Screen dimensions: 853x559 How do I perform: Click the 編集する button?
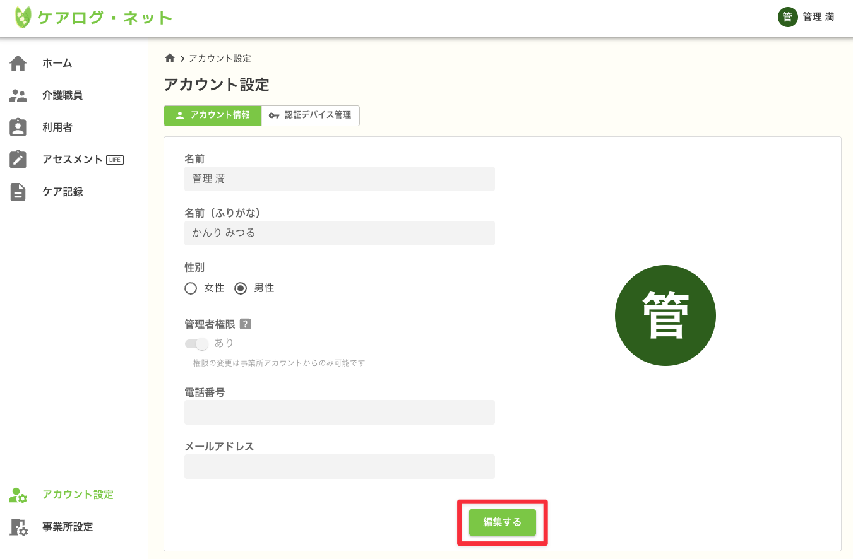click(x=502, y=522)
